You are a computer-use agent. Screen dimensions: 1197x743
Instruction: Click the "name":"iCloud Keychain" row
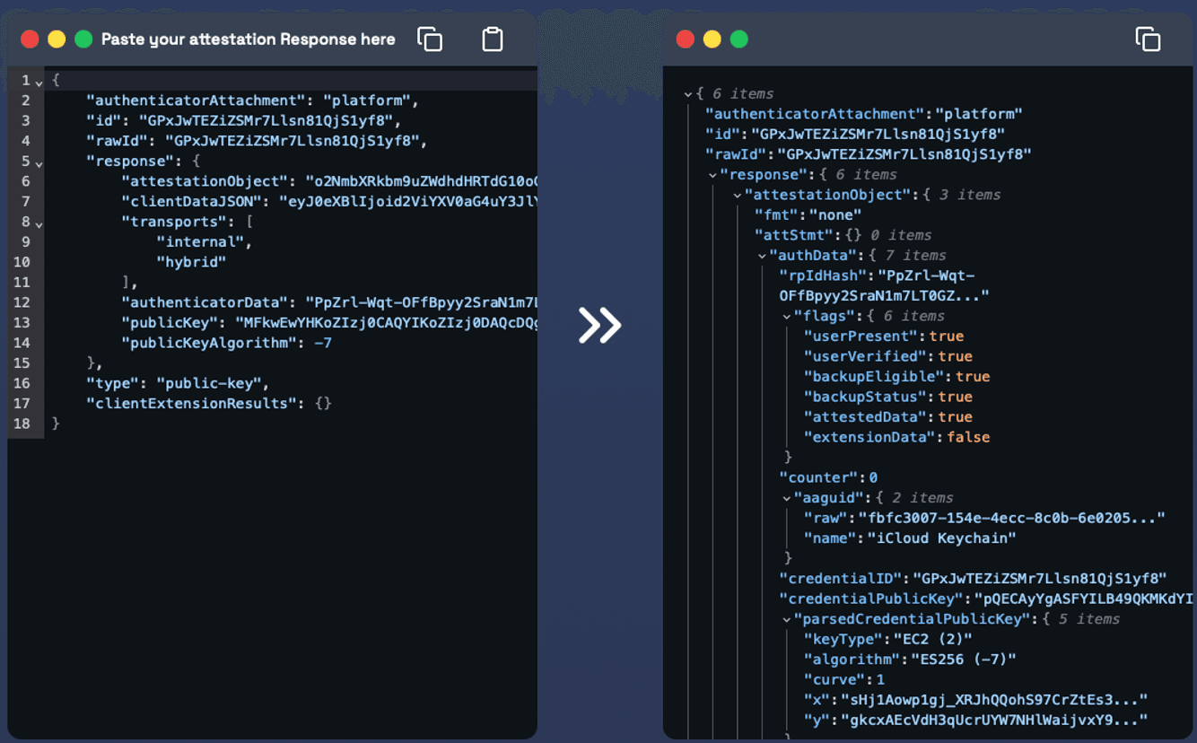[x=909, y=538]
